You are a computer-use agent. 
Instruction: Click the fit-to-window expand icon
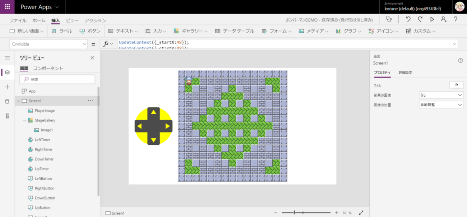[x=361, y=213]
